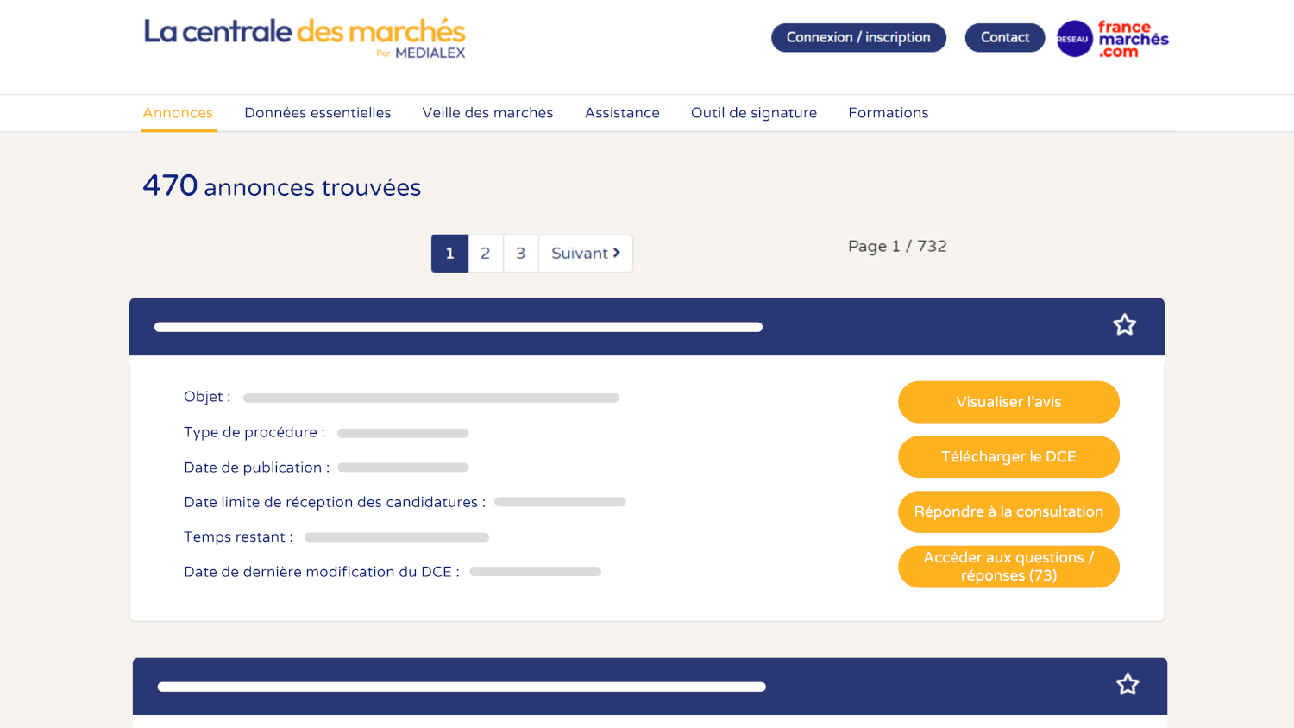Open Accéder aux questions / réponses (73)

pyautogui.click(x=1008, y=567)
